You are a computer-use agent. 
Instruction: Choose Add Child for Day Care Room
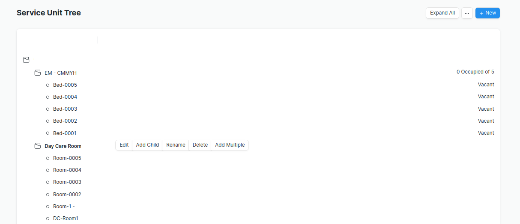[x=147, y=145]
